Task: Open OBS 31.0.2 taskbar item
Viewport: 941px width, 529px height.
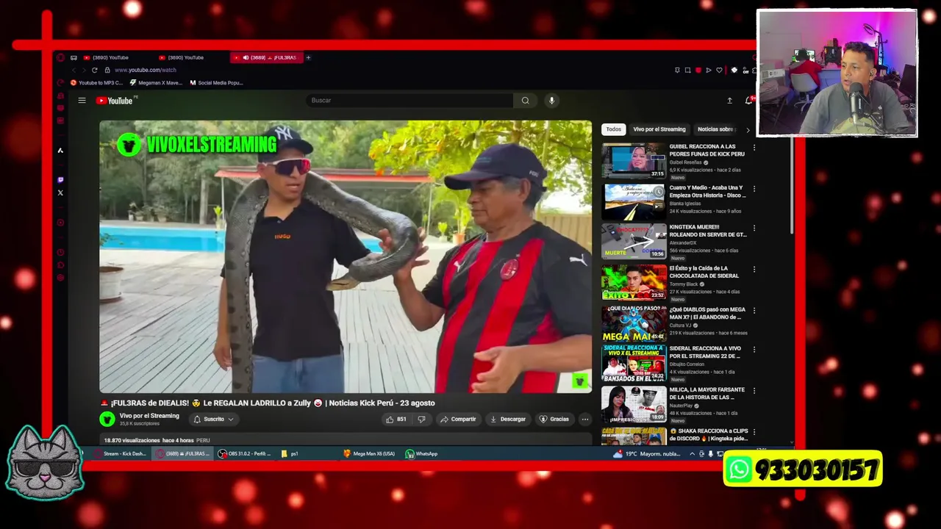Action: point(245,454)
